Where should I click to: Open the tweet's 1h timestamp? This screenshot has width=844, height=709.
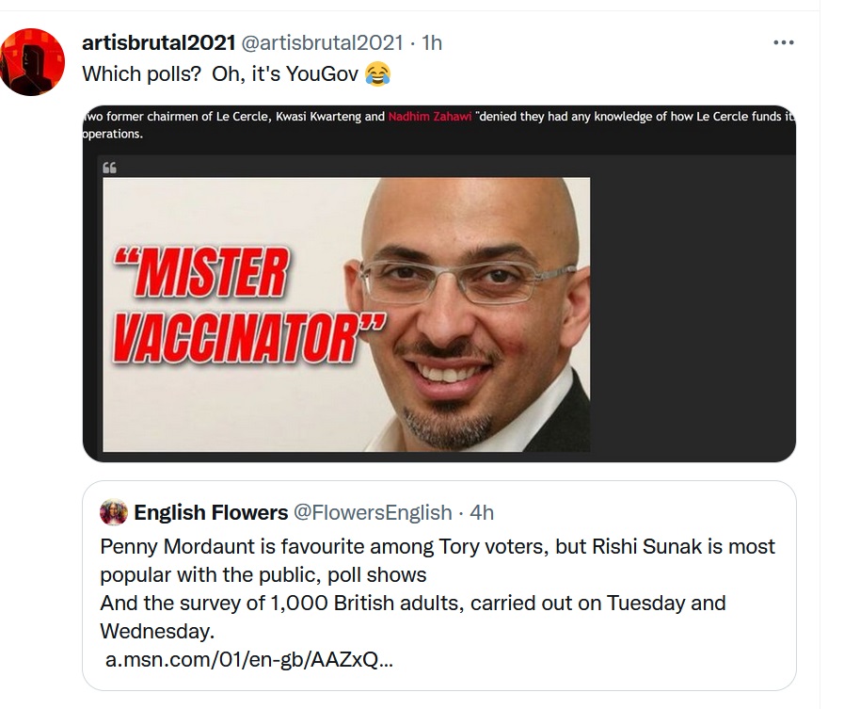point(432,42)
